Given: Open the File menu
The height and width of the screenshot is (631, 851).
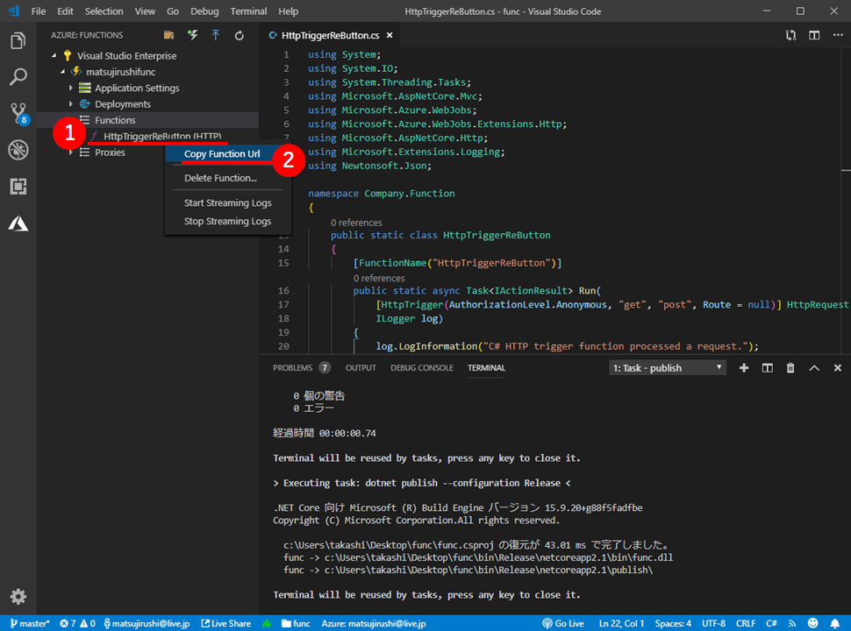Looking at the screenshot, I should (39, 11).
